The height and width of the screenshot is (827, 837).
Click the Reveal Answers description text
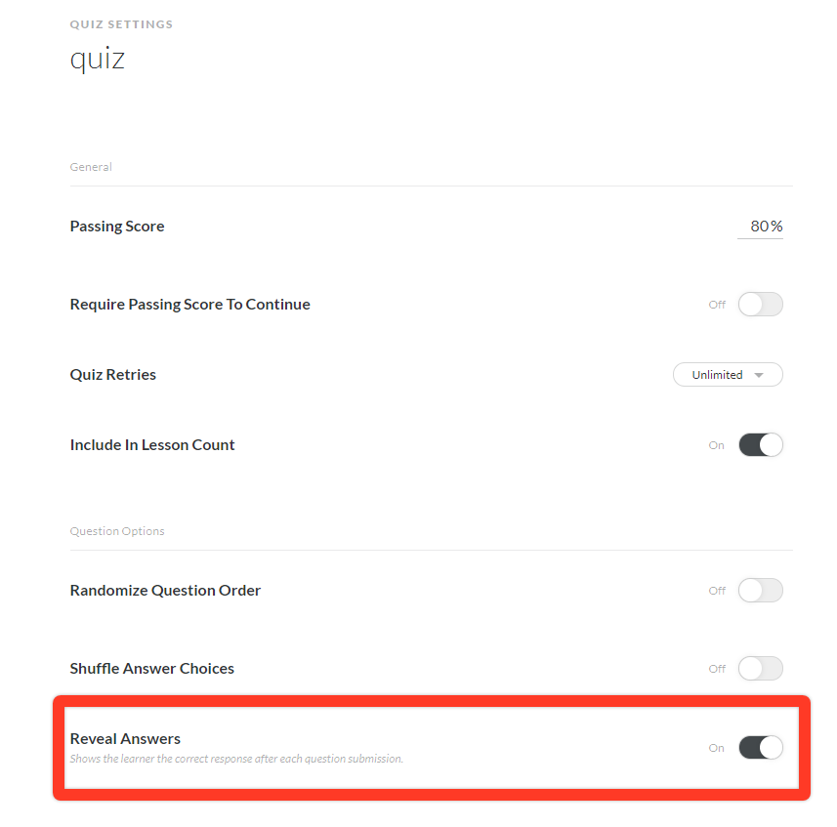click(x=236, y=759)
